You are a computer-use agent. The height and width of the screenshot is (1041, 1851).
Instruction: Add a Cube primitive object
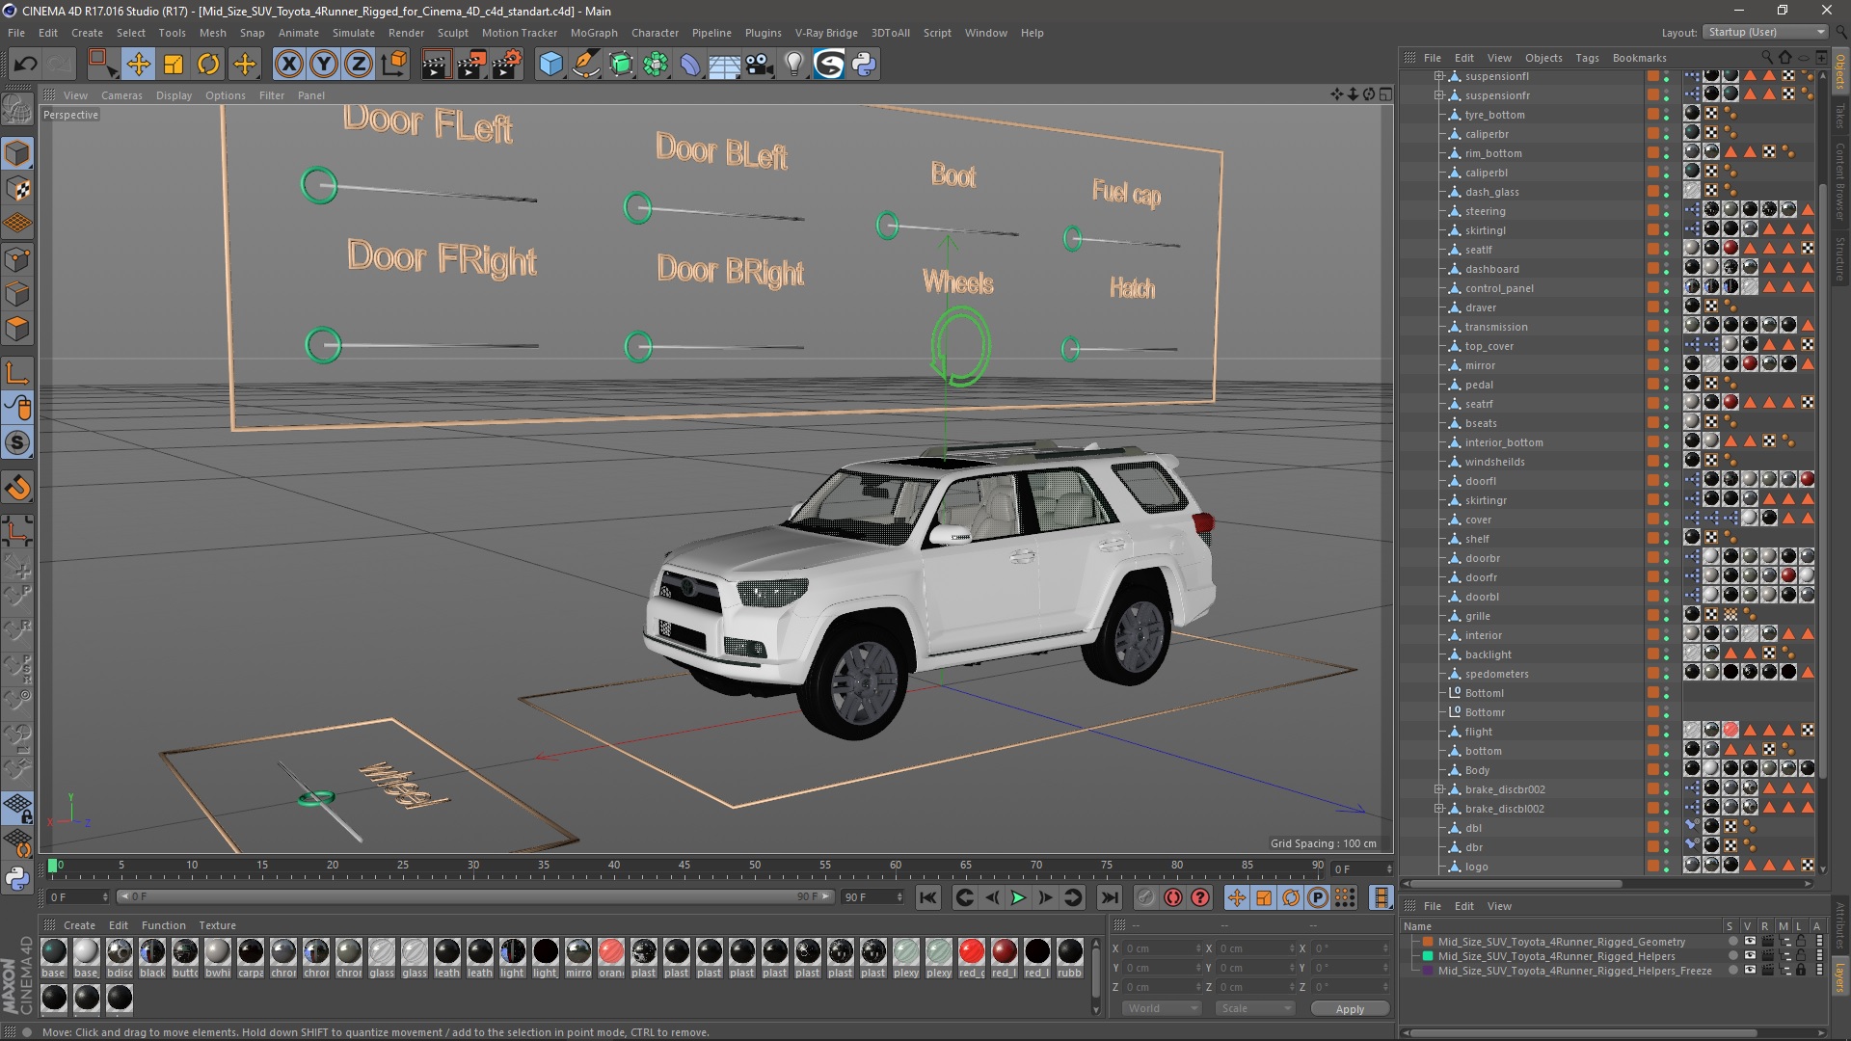[x=550, y=65]
